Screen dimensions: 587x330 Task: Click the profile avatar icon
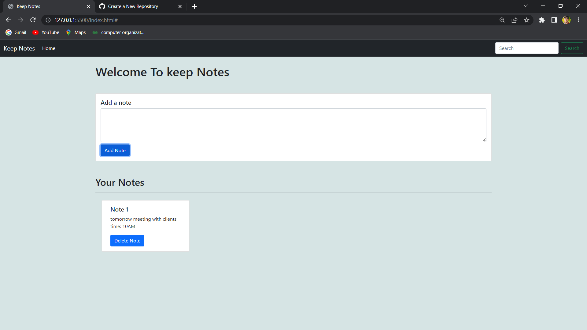coord(567,20)
